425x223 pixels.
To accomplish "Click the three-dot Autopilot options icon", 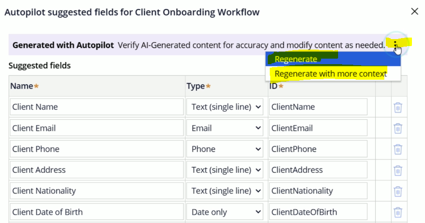I will click(x=396, y=45).
